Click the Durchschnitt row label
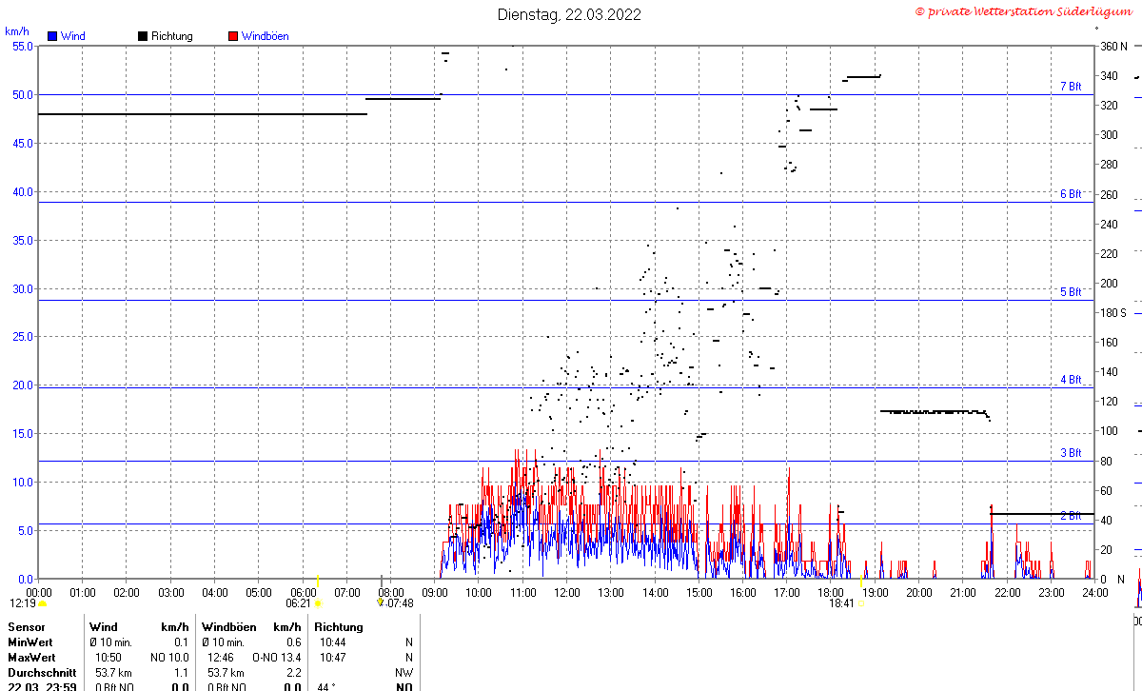This screenshot has height=691, width=1142. click(41, 673)
